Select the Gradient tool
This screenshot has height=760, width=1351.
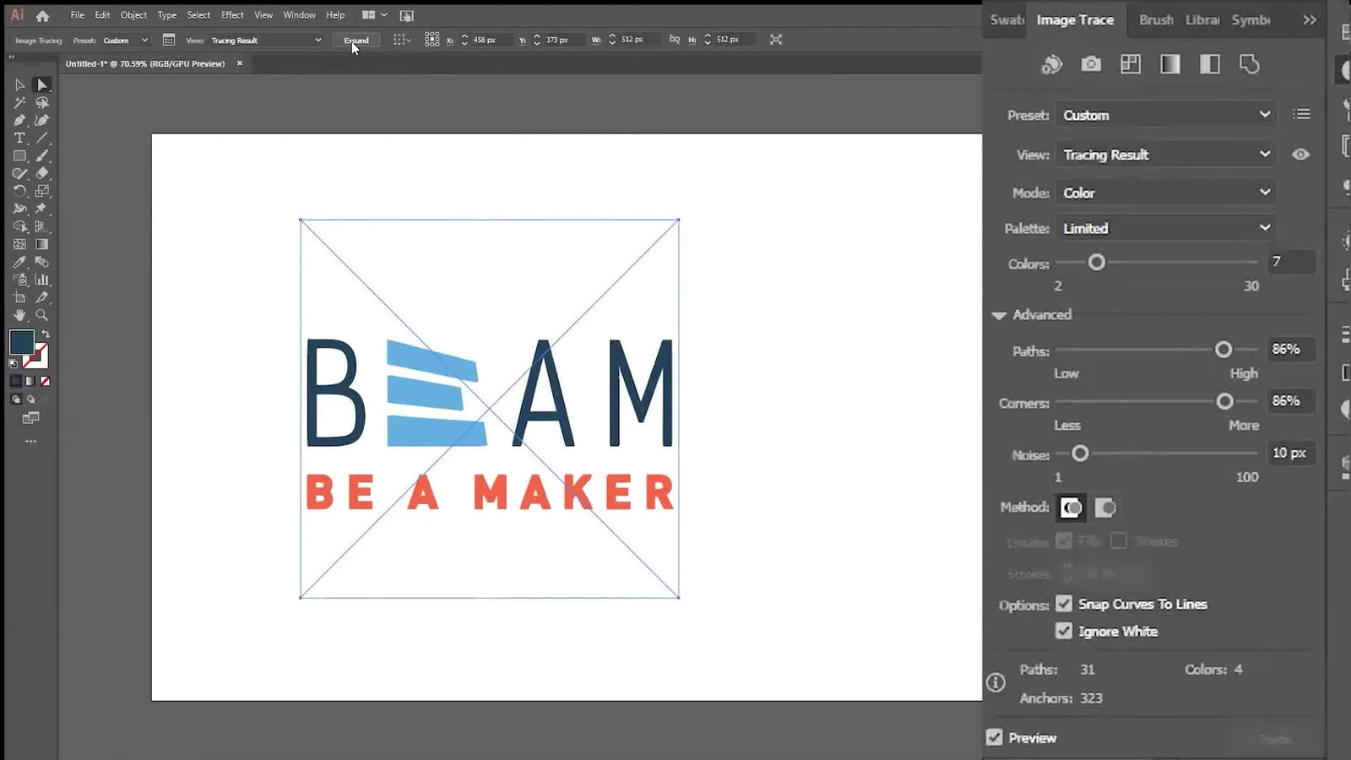click(41, 244)
